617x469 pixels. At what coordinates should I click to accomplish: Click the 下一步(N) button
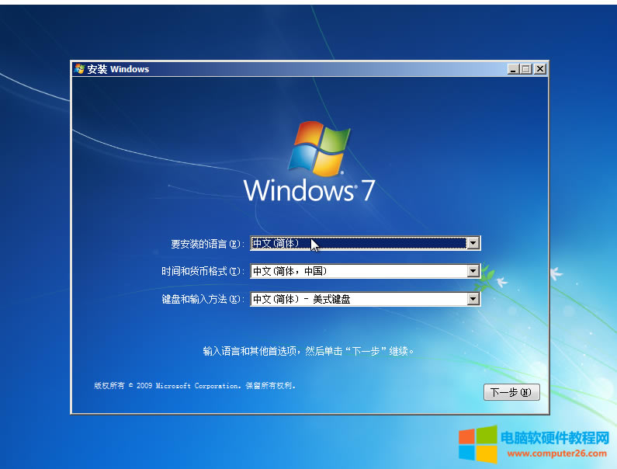tap(511, 392)
